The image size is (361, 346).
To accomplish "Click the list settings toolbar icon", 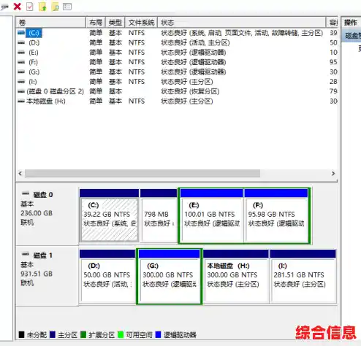I will [x=67, y=7].
